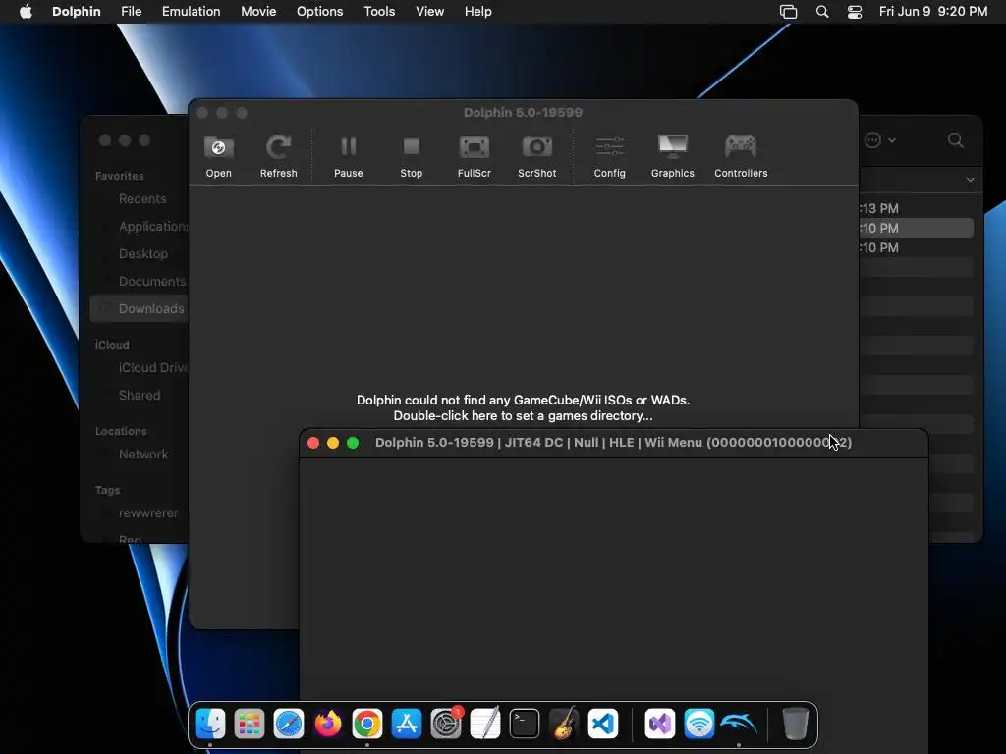Select Recents in Finder sidebar

pyautogui.click(x=142, y=198)
